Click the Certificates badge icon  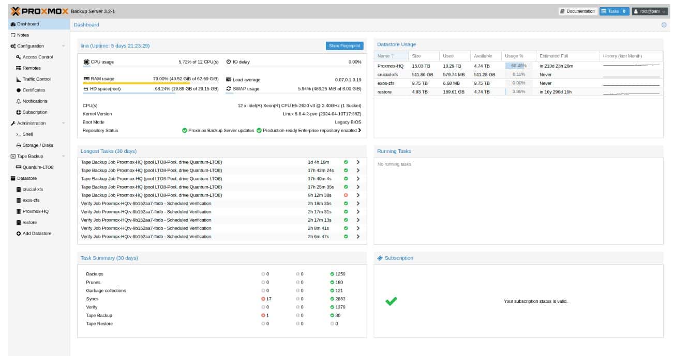[x=19, y=90]
